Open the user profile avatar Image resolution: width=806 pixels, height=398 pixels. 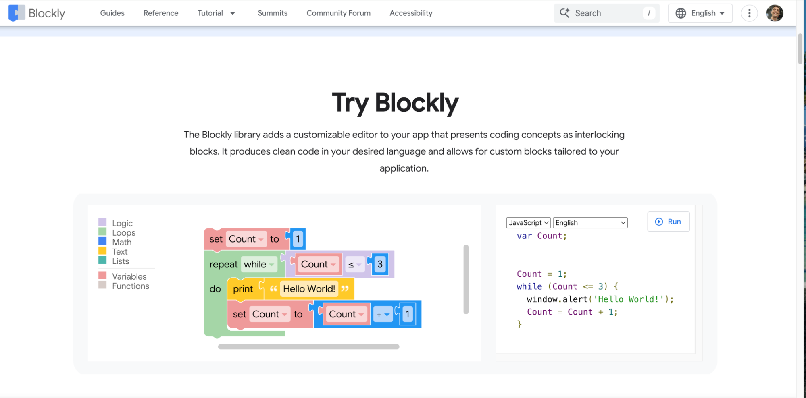[775, 13]
